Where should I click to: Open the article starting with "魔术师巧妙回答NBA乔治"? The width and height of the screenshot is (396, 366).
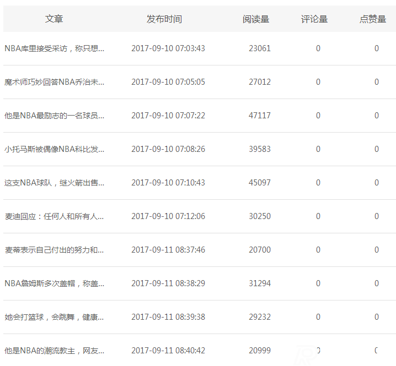(54, 82)
